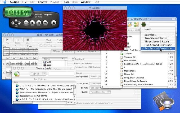Click the Volcanic Girl track file icon

[x=122, y=57]
